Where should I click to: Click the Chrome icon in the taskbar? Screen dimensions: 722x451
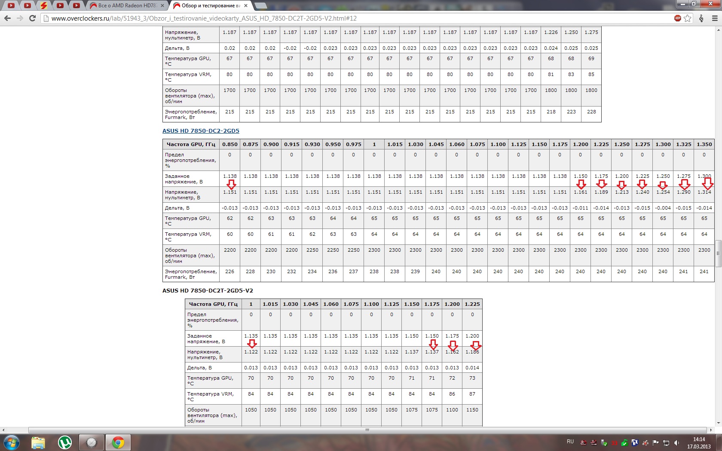point(118,442)
